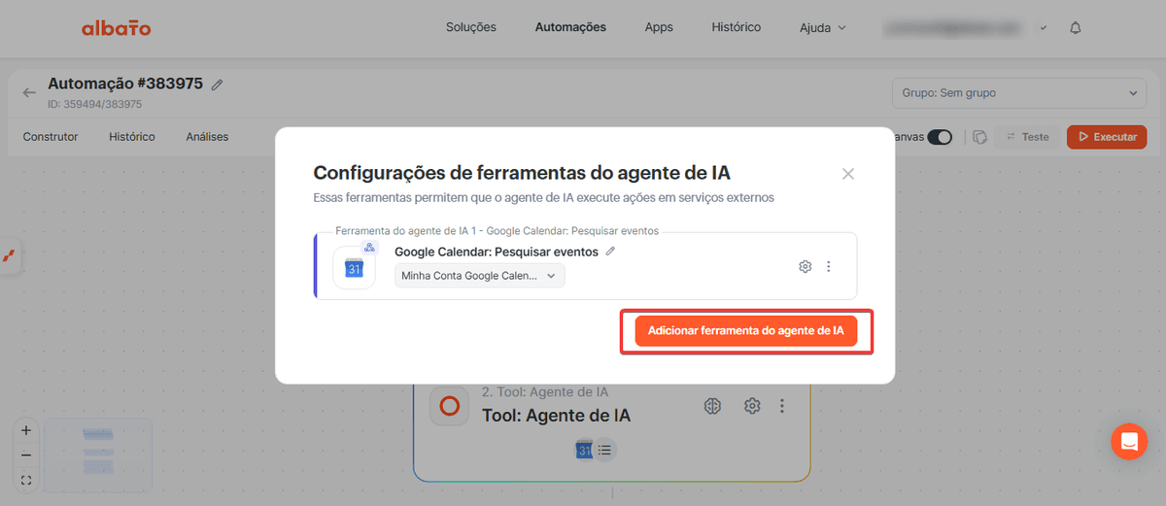Zoom in the canvas with plus

[26, 430]
